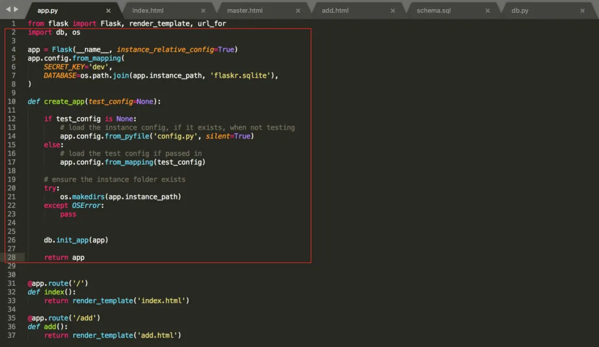Click 'OSError' on line 22
Image resolution: width=599 pixels, height=347 pixels.
coord(87,206)
